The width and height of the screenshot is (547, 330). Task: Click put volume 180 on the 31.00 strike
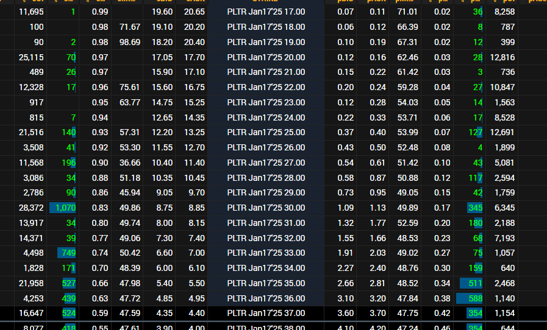pyautogui.click(x=476, y=223)
